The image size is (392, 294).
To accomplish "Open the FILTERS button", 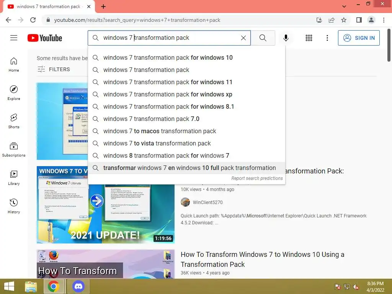I will [x=54, y=69].
